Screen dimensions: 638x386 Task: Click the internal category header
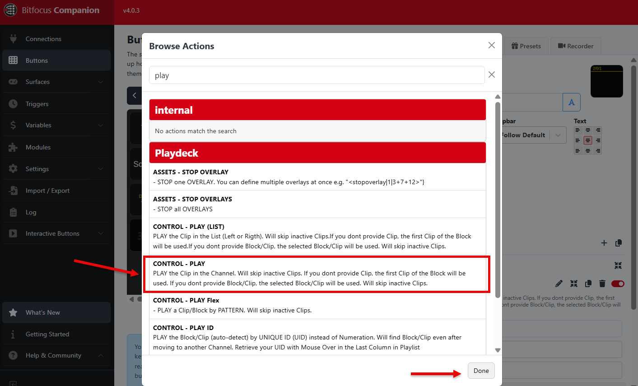pos(317,110)
